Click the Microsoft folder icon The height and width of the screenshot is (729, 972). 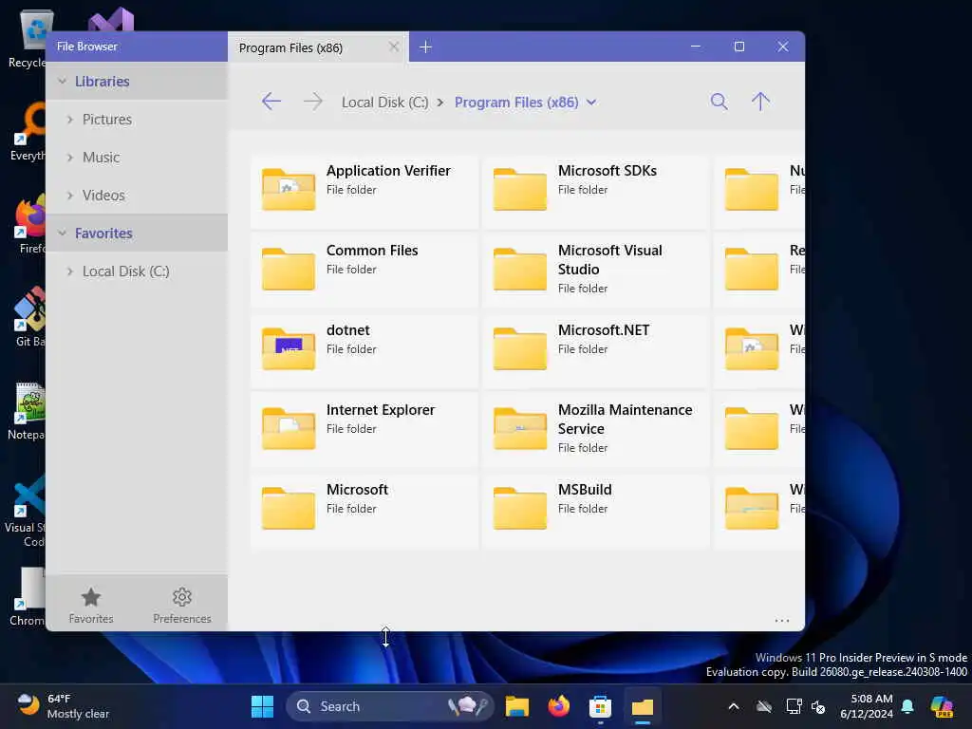(x=289, y=509)
